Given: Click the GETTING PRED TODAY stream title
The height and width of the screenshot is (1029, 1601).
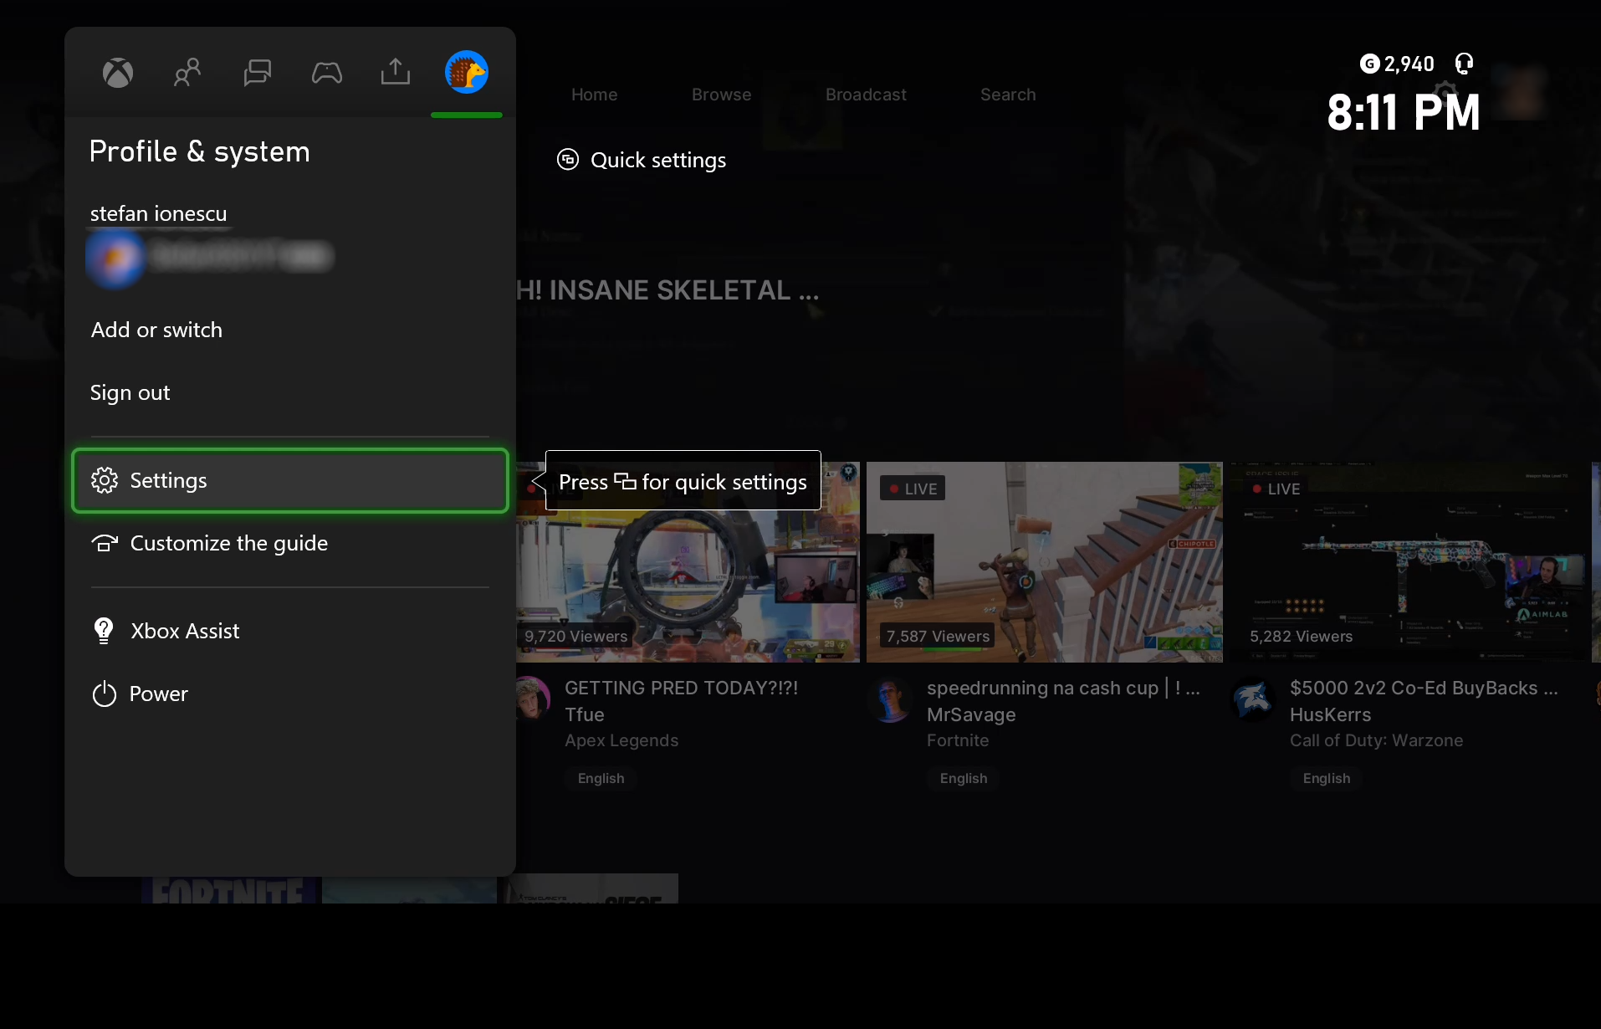Looking at the screenshot, I should pos(681,688).
